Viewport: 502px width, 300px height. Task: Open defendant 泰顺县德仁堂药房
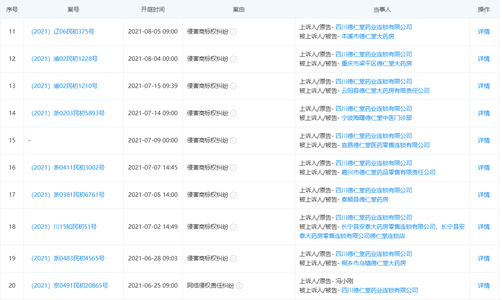[x=365, y=200]
